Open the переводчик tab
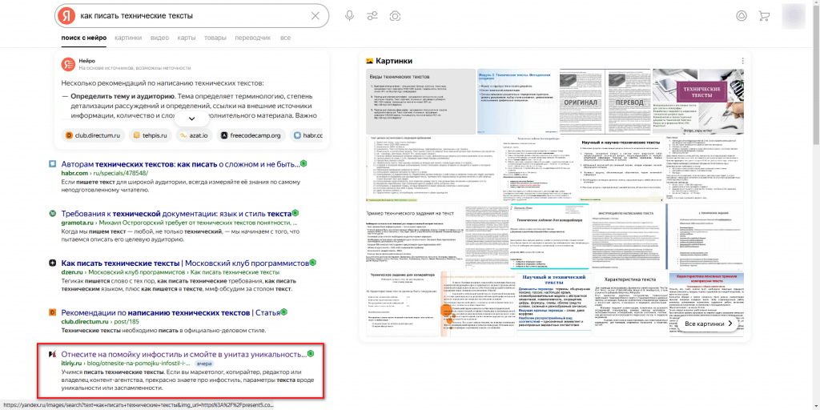This screenshot has height=410, width=820. click(x=252, y=38)
